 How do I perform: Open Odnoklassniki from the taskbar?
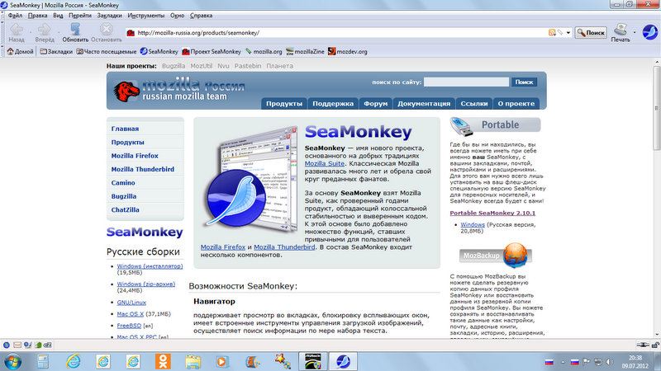pyautogui.click(x=163, y=361)
